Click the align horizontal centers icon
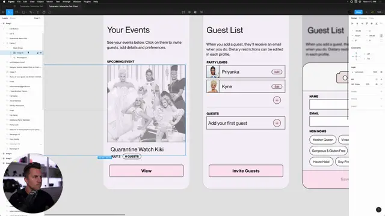This screenshot has height=216, width=385. [x=357, y=23]
